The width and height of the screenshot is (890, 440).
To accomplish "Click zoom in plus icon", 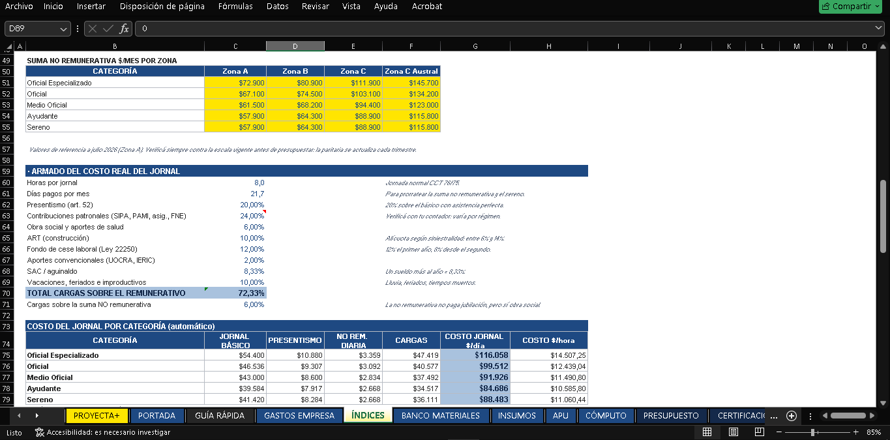I will pos(856,432).
